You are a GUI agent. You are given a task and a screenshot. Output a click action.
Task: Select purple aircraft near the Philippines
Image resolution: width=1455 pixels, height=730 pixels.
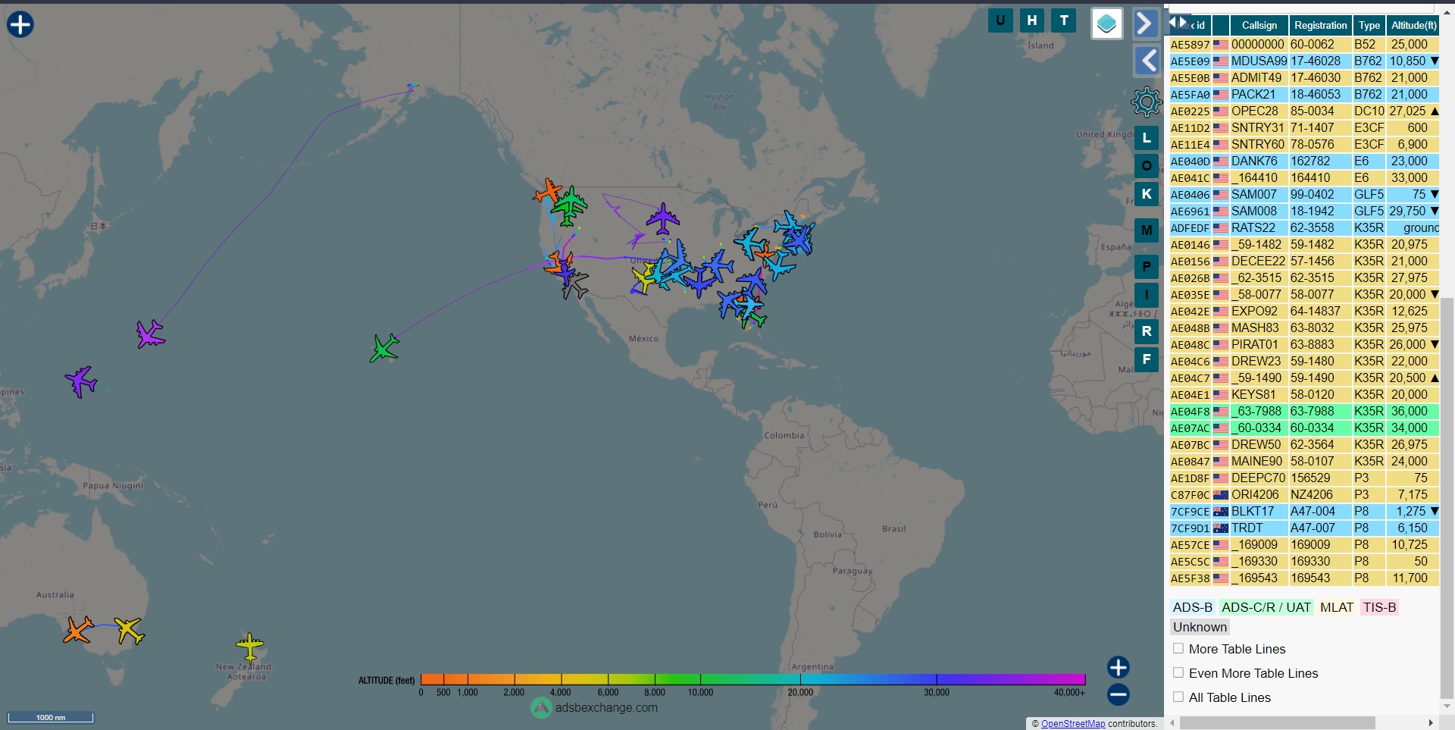point(81,381)
